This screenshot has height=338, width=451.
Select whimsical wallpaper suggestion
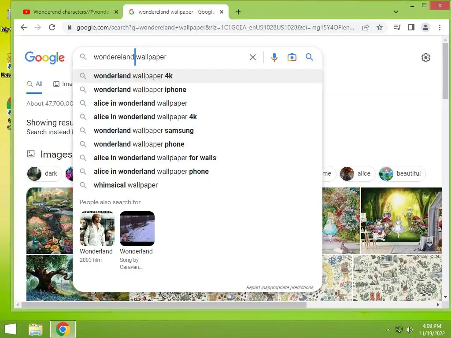coord(198,185)
